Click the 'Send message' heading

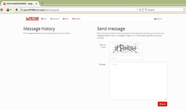pos(111,29)
